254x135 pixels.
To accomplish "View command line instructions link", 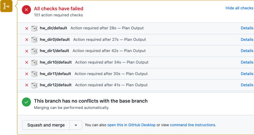I will (192, 125).
